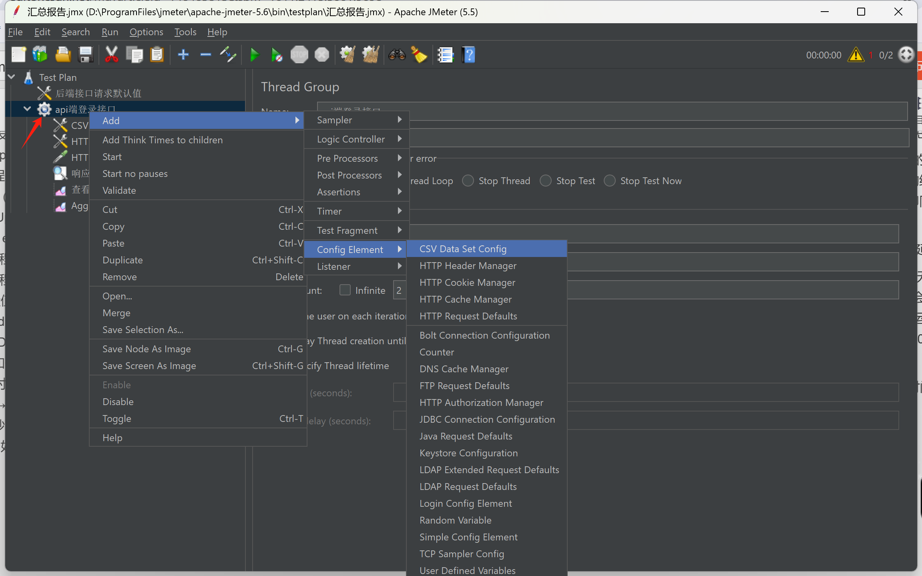Open the Templates icon in toolbar
Screen dimensions: 922x576
(x=40, y=55)
